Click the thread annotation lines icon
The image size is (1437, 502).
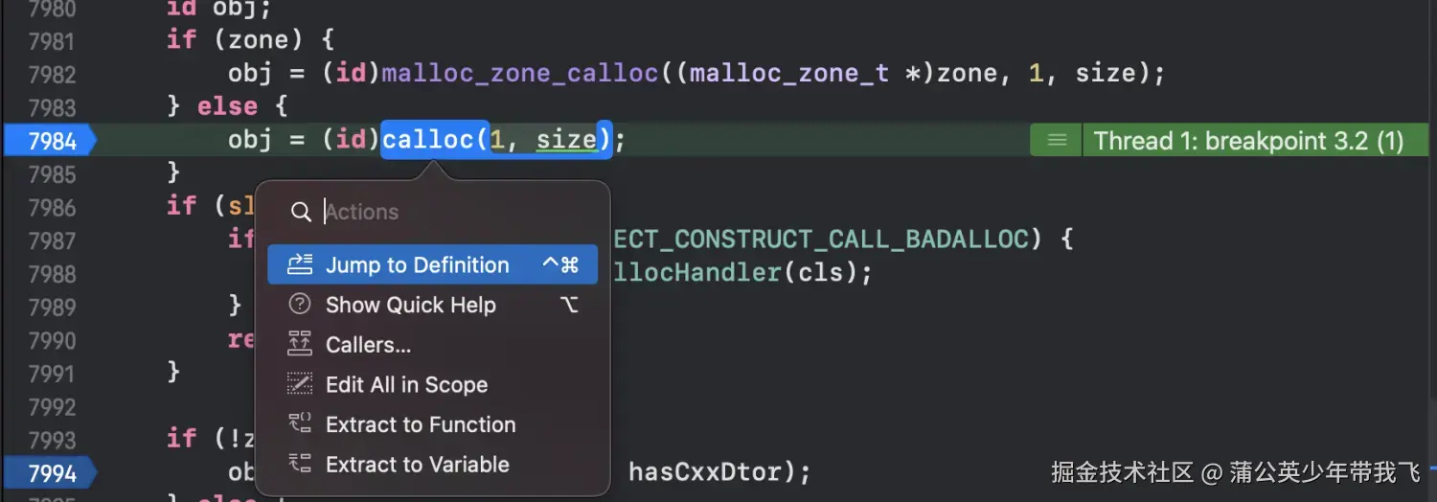(1057, 141)
